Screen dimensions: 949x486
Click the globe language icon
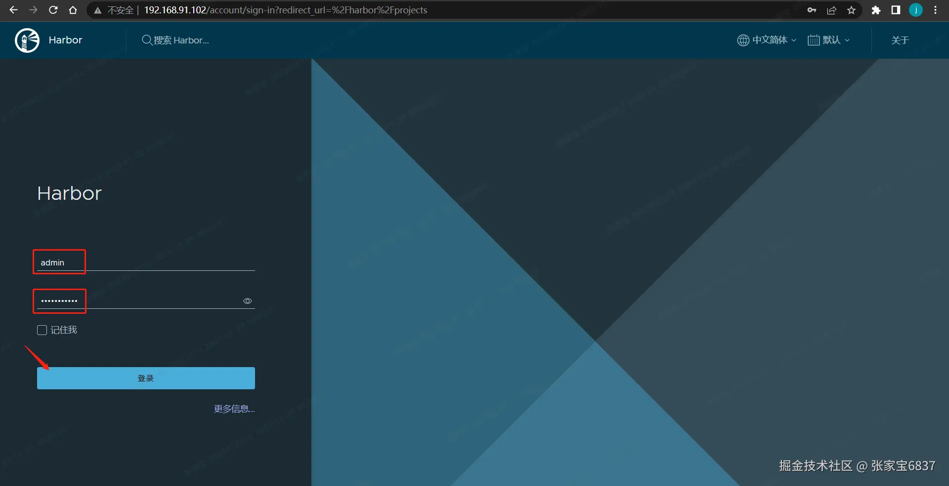(x=743, y=40)
